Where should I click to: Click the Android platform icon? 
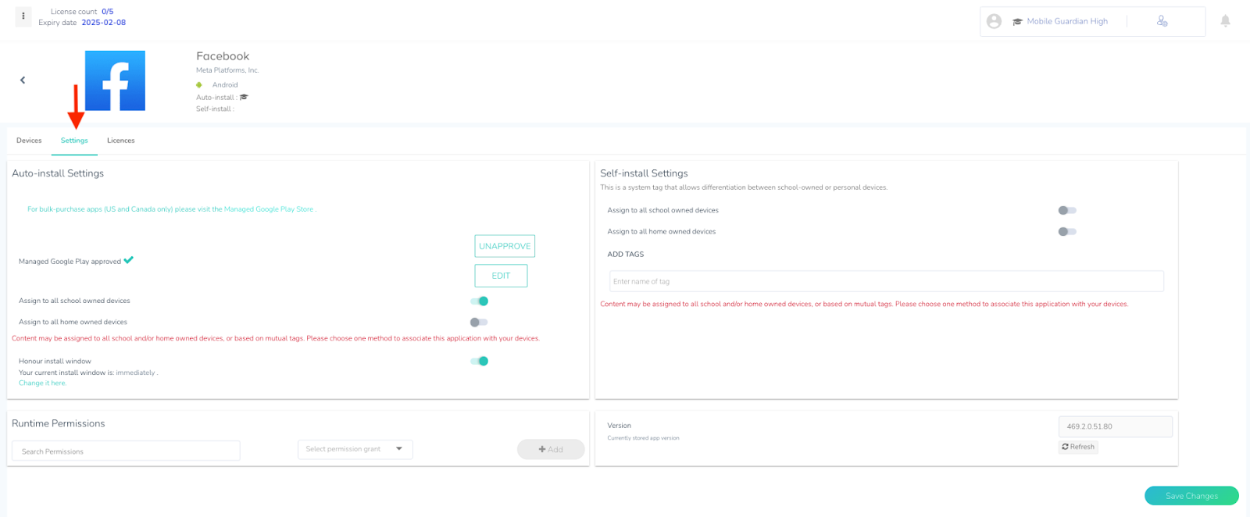pyautogui.click(x=199, y=85)
